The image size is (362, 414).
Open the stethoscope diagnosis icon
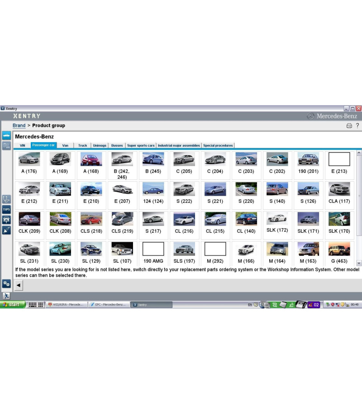6,199
